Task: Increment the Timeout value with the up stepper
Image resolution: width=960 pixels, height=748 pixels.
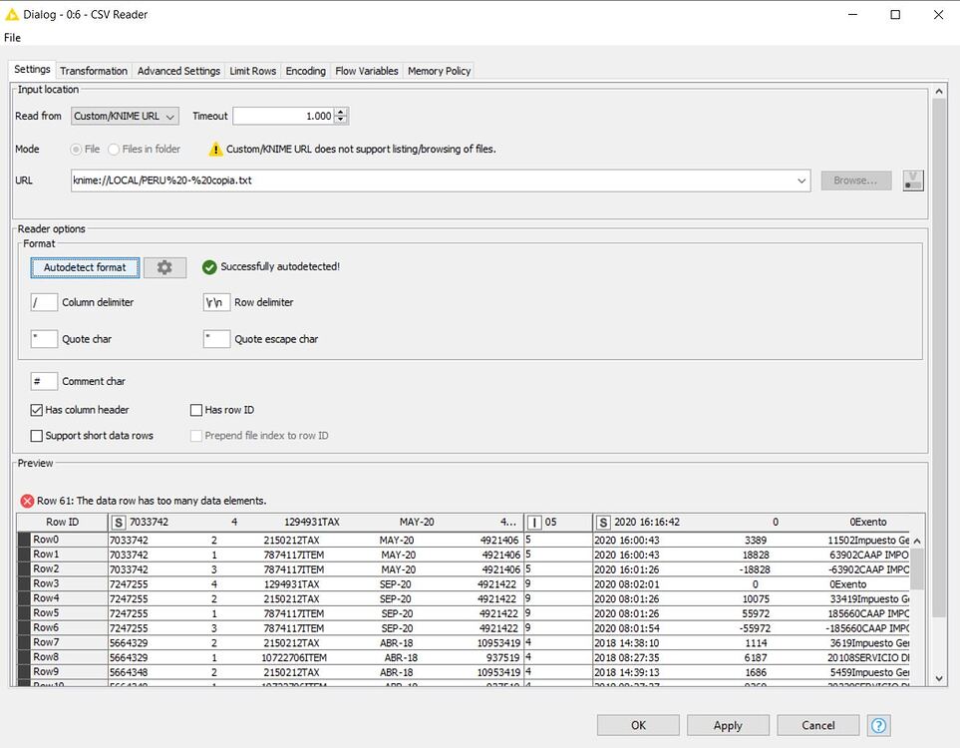Action: point(339,111)
